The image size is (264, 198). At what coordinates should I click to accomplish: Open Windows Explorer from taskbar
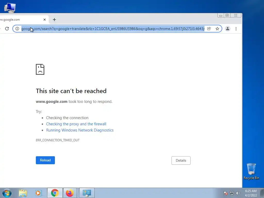pyautogui.click(x=23, y=193)
